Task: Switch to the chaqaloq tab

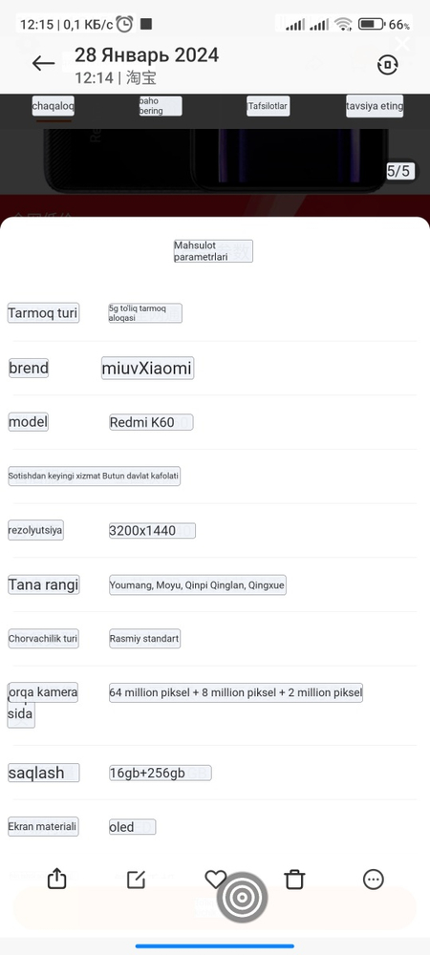Action: (53, 106)
